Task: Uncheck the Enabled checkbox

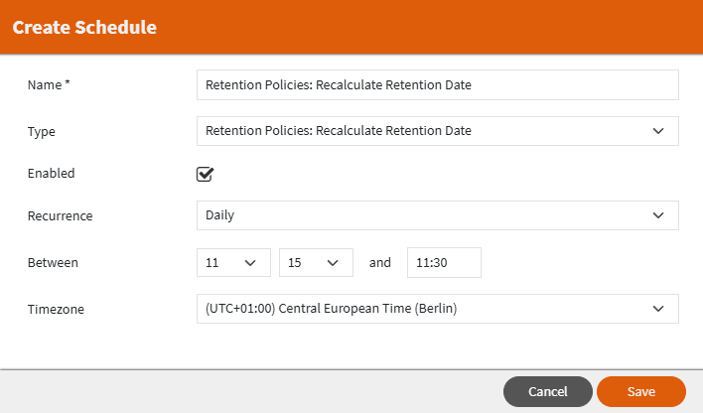Action: 206,174
